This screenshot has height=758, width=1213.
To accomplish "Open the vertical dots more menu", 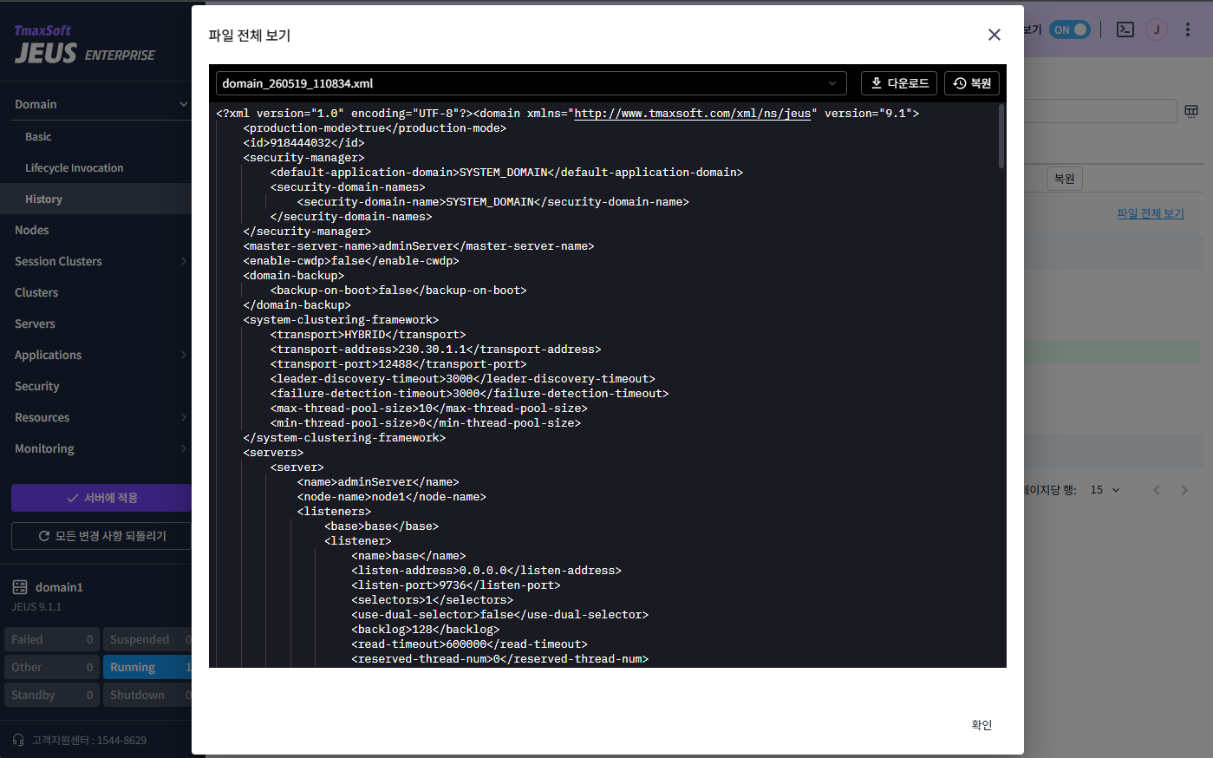I will point(1188,29).
